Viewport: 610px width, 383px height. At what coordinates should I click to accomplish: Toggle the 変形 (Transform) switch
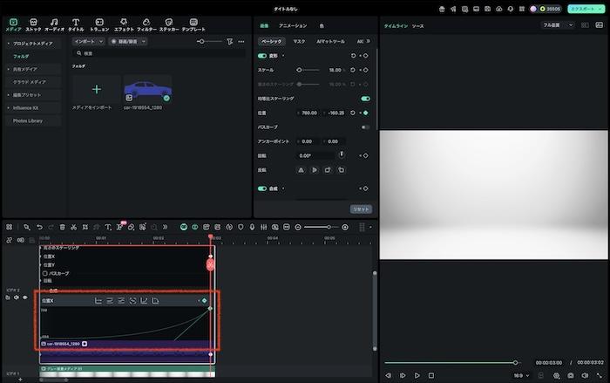(262, 56)
